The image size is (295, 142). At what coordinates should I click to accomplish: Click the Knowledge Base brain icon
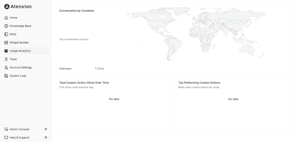click(x=6, y=26)
